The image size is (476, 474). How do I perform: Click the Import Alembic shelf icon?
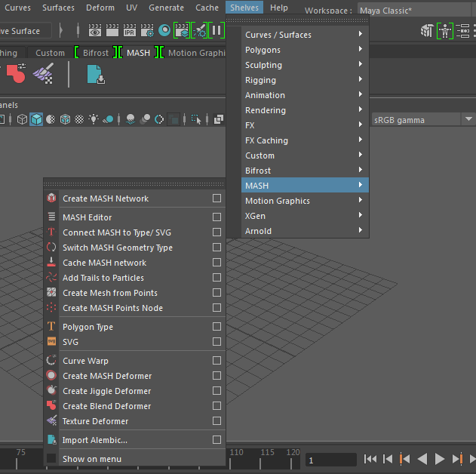tap(96, 74)
